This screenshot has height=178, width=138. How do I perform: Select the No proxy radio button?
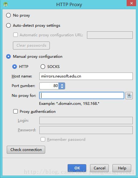(8, 15)
